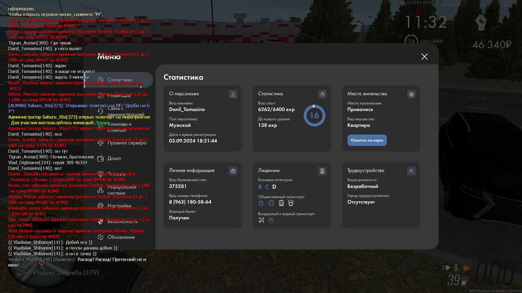Click the Получен military ticket value
522x293 pixels.
point(179,218)
